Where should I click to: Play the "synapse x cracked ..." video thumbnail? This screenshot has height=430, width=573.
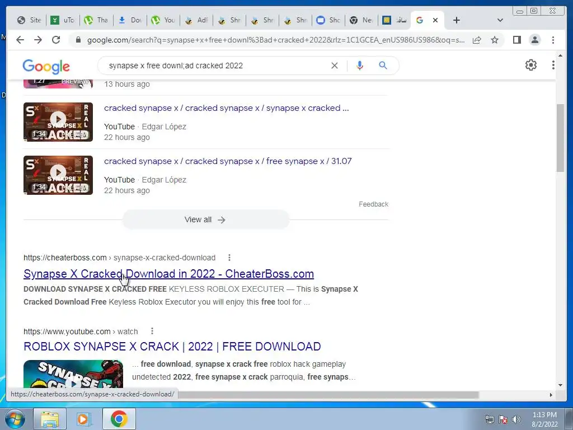tap(58, 121)
